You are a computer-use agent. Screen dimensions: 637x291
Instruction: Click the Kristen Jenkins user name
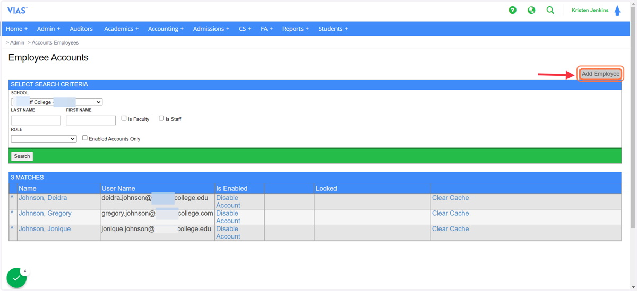590,10
